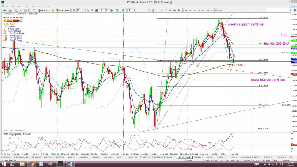
Task: Open Google Chrome from taskbar
Action: coord(32,164)
